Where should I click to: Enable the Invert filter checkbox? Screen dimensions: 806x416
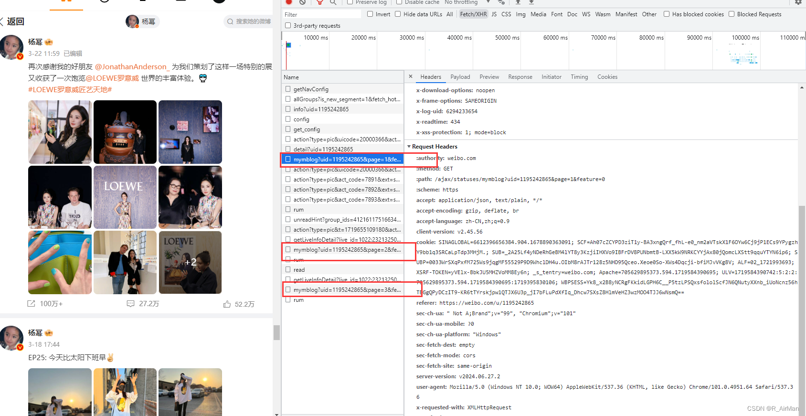pyautogui.click(x=370, y=14)
